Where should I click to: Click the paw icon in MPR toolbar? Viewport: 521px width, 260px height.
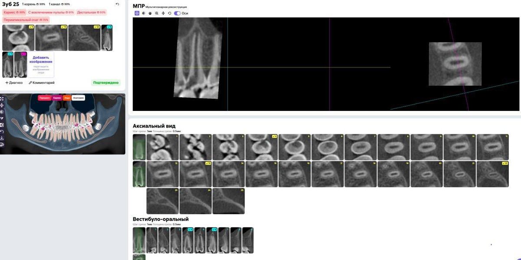(x=150, y=13)
